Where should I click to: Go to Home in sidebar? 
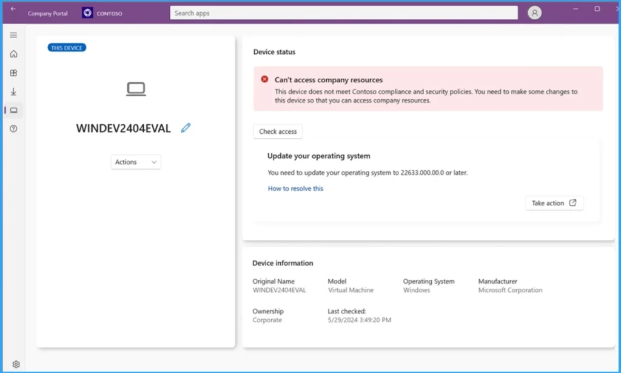(x=13, y=54)
